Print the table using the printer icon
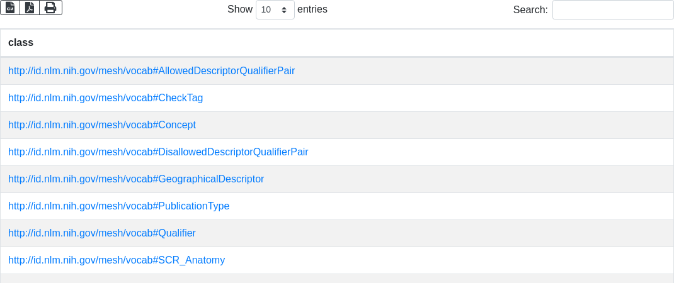Image resolution: width=674 pixels, height=283 pixels. point(50,8)
